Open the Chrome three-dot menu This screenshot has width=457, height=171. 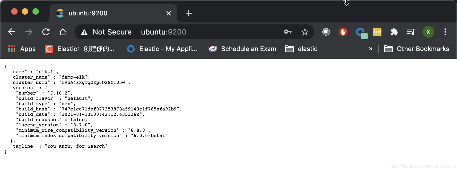tap(445, 32)
